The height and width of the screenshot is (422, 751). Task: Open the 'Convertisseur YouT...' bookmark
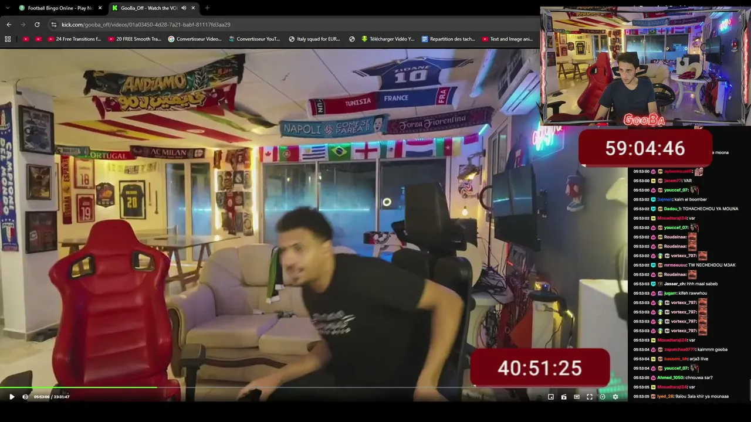255,39
